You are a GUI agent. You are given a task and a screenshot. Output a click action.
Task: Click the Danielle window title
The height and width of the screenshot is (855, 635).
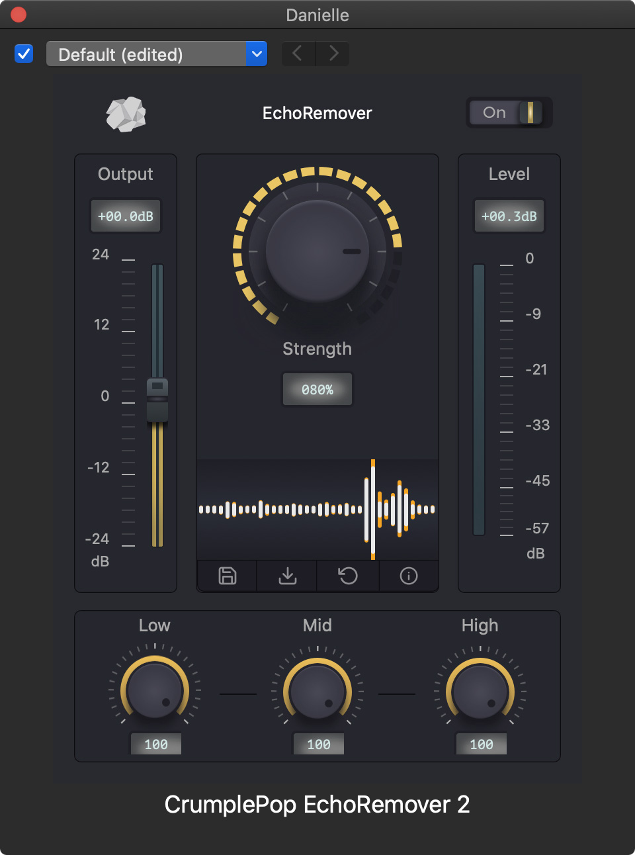click(x=317, y=15)
